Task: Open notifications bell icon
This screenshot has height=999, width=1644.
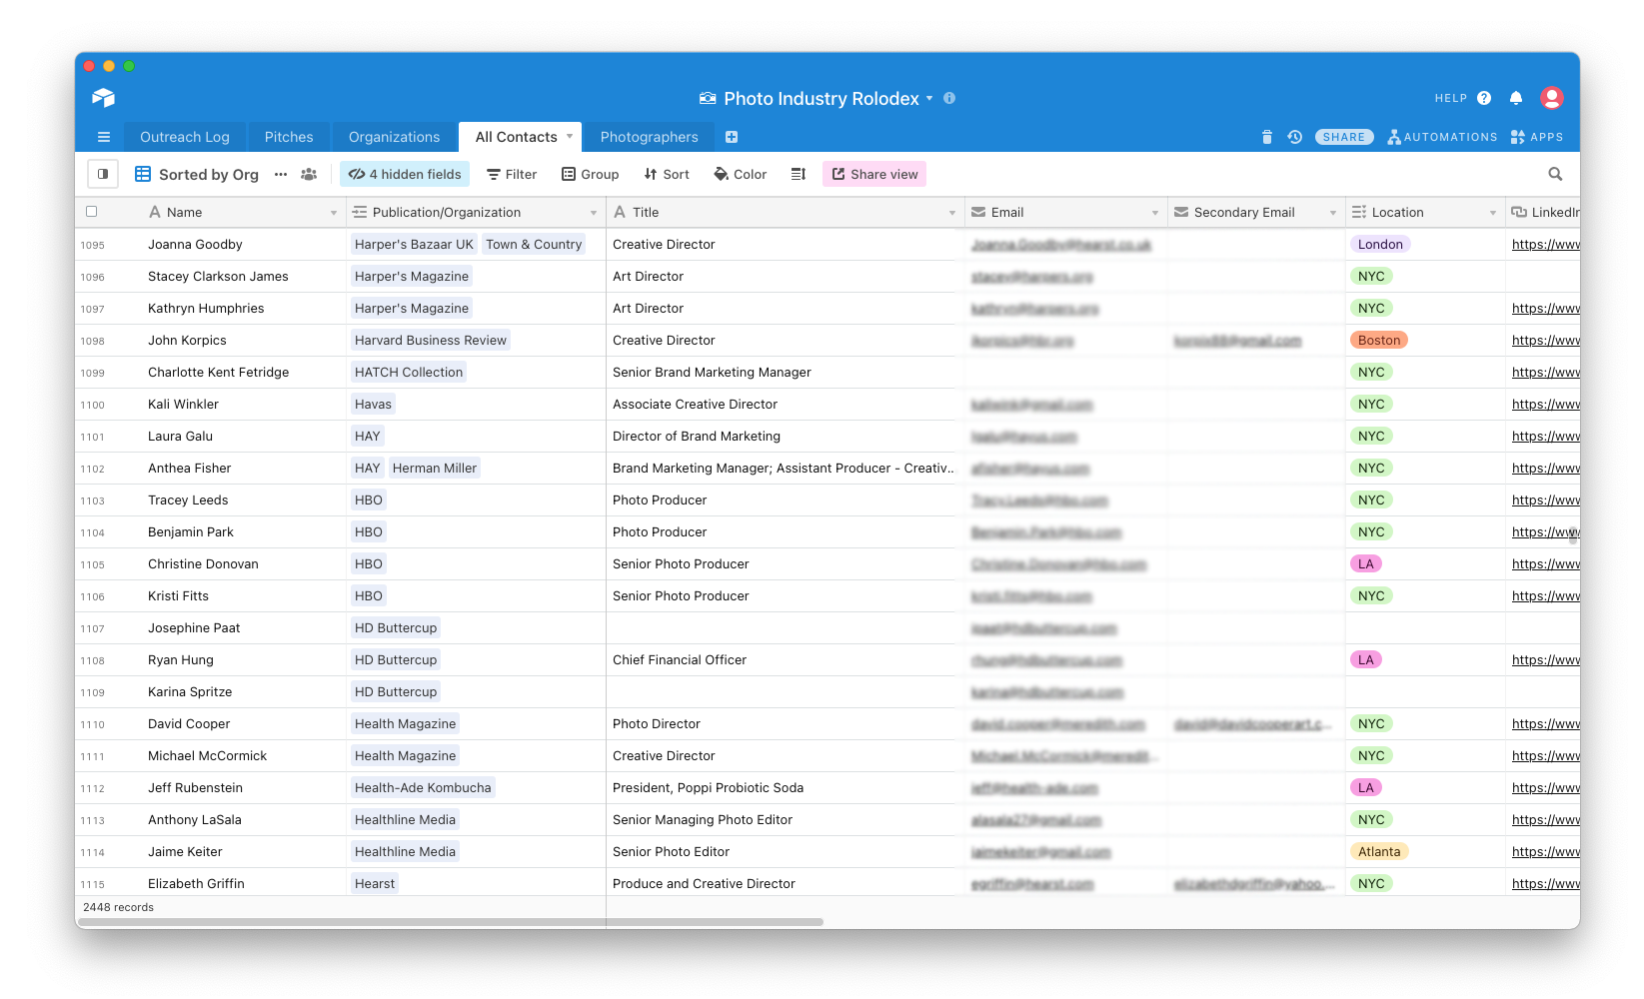Action: (1516, 98)
